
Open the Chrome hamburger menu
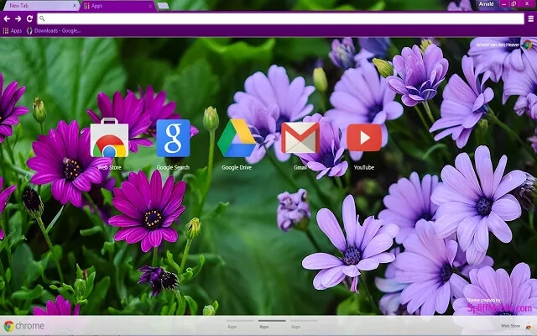pyautogui.click(x=531, y=18)
